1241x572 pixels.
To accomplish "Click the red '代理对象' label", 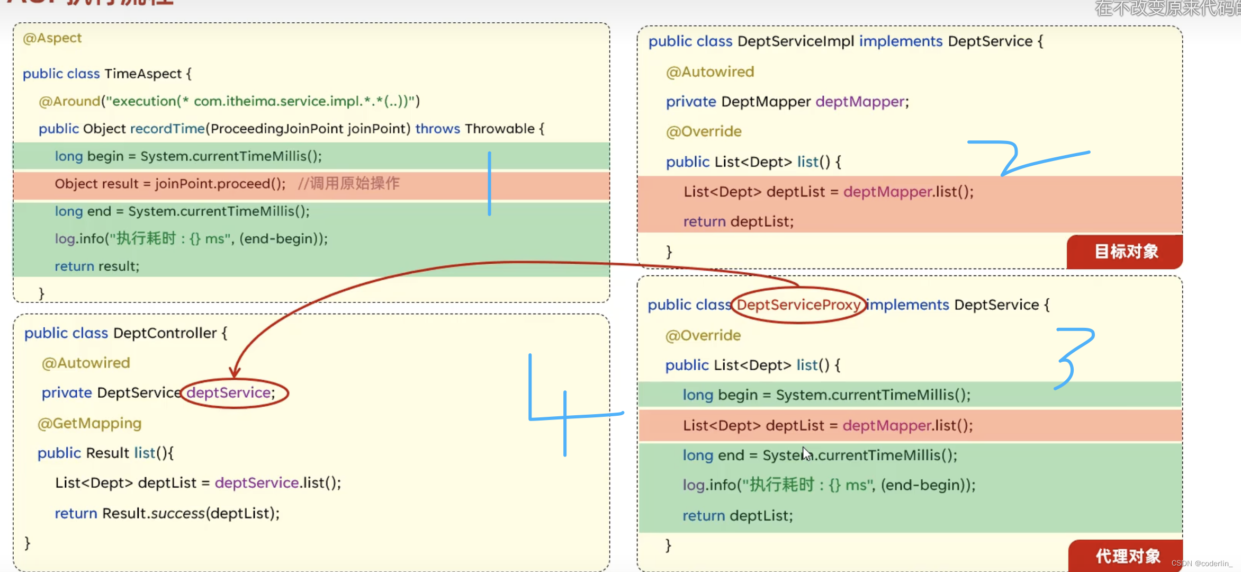I will pyautogui.click(x=1126, y=556).
